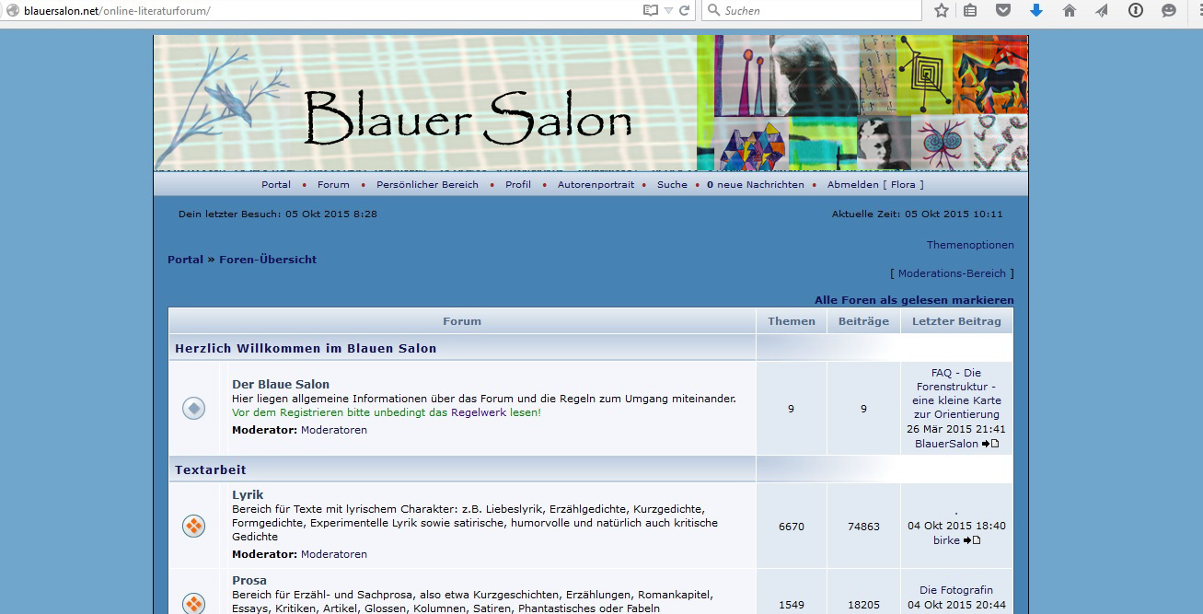Toggle Reader view book icon

[x=651, y=11]
